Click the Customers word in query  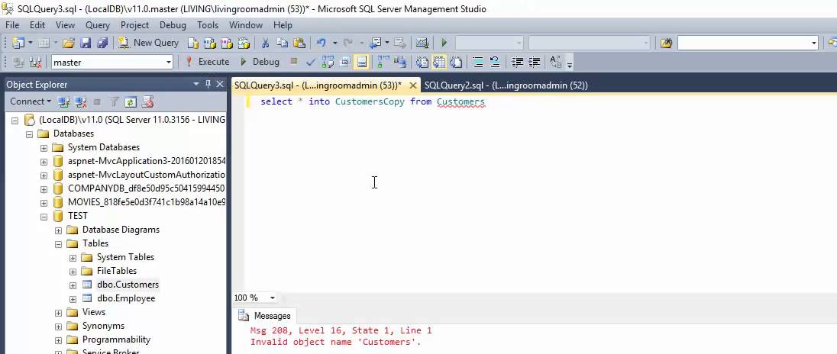tap(461, 101)
